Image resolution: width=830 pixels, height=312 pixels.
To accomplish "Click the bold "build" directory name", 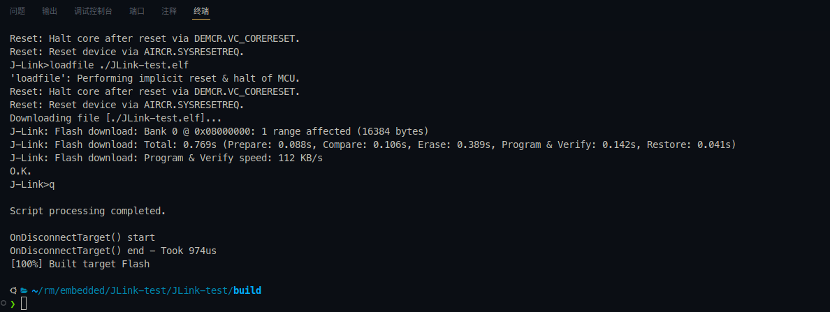I will [247, 290].
